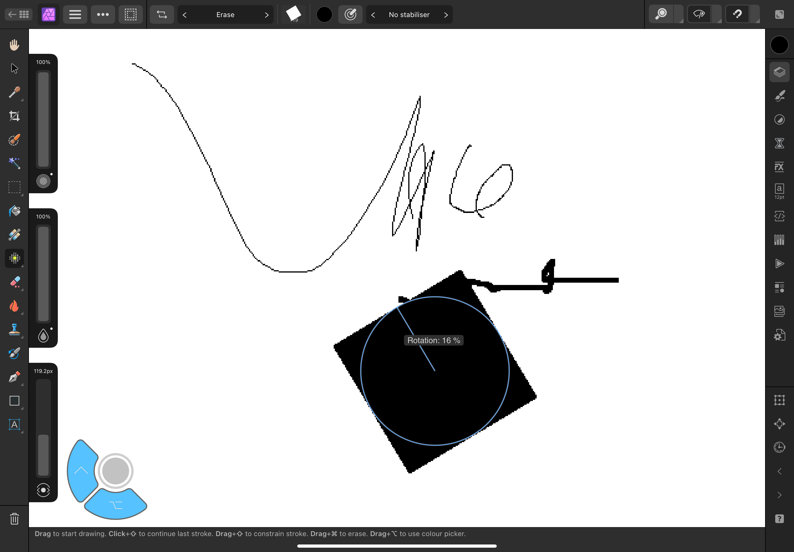
Task: Select the Clone stamp tool
Action: pyautogui.click(x=14, y=329)
